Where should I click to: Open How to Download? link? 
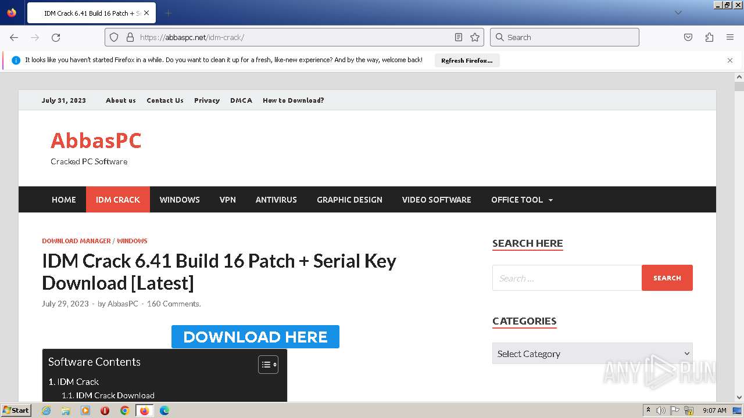coord(294,100)
